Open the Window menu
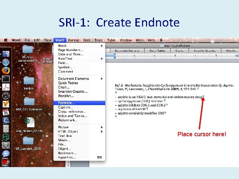Screen dimensions: 239x179 click(126, 40)
